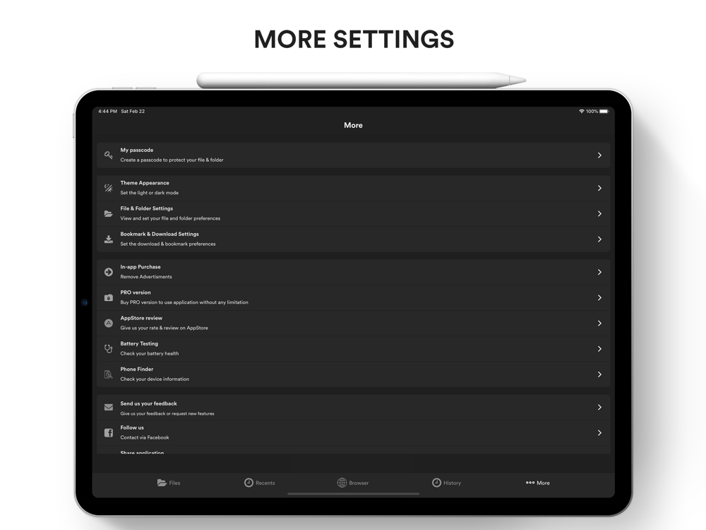The width and height of the screenshot is (706, 530).
Task: Click the Facebook icon next to Follow us
Action: 109,432
